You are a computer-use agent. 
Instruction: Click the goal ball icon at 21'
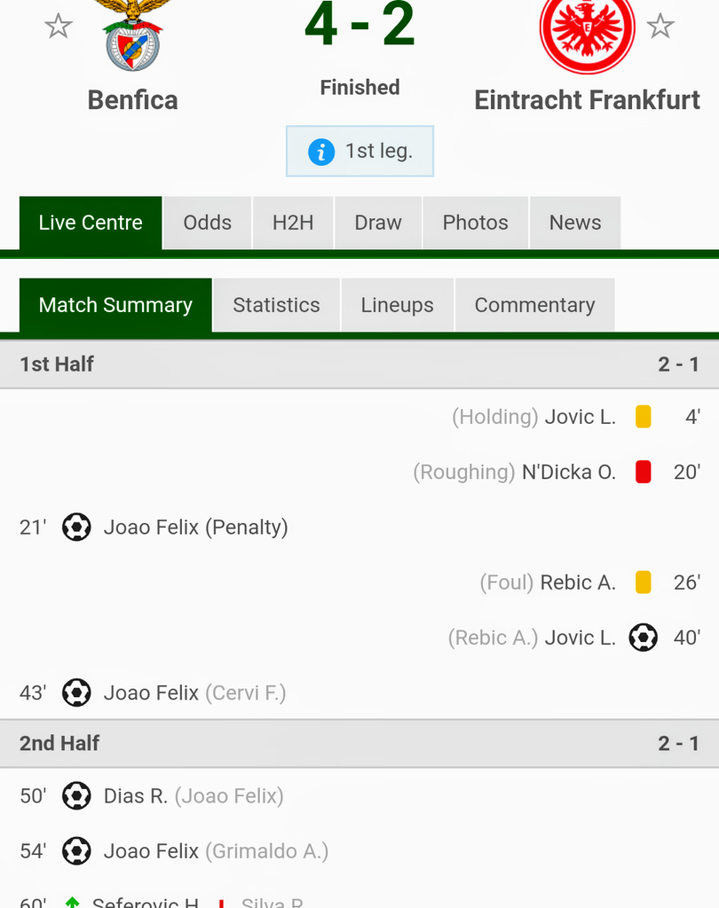pos(76,527)
